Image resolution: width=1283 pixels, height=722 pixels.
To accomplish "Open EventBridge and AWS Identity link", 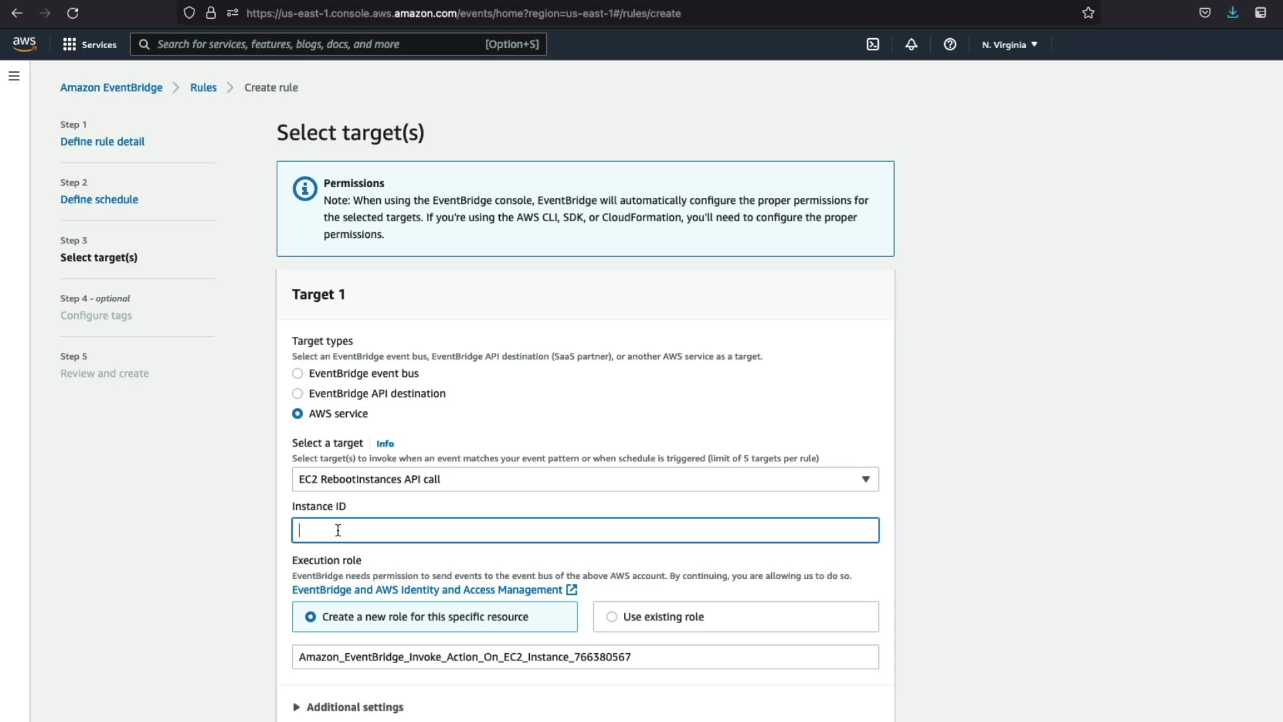I will [428, 590].
